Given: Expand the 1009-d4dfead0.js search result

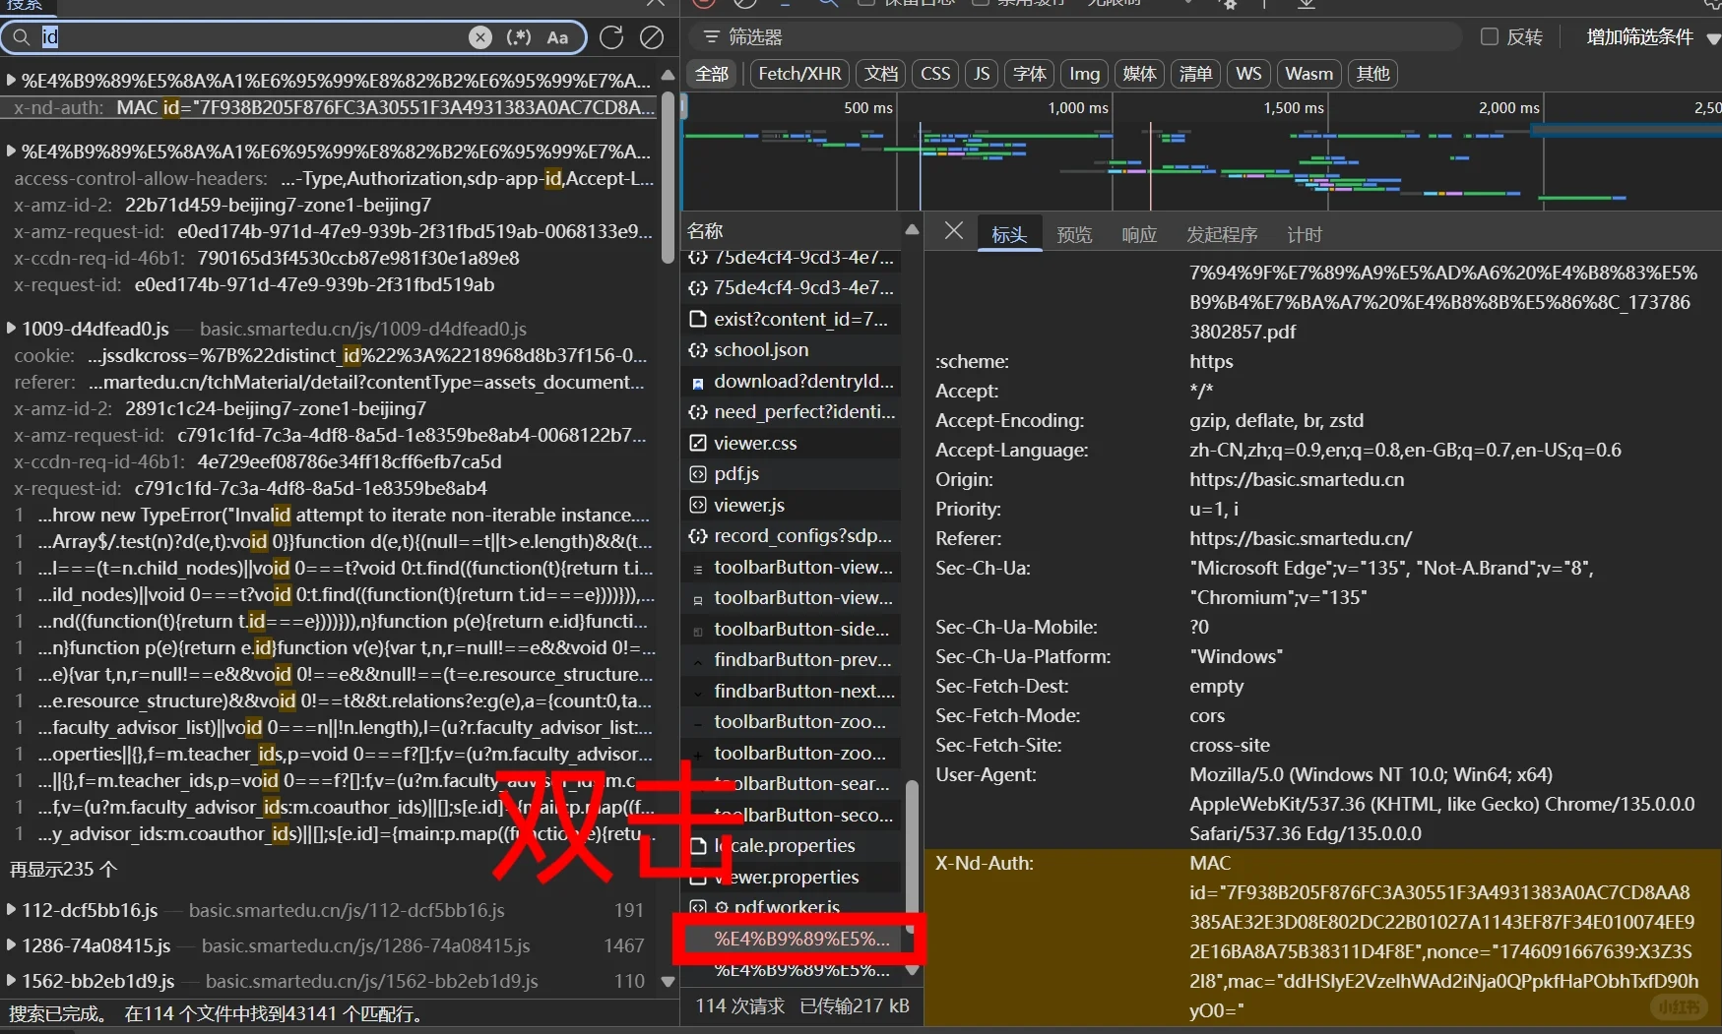Looking at the screenshot, I should pyautogui.click(x=11, y=329).
